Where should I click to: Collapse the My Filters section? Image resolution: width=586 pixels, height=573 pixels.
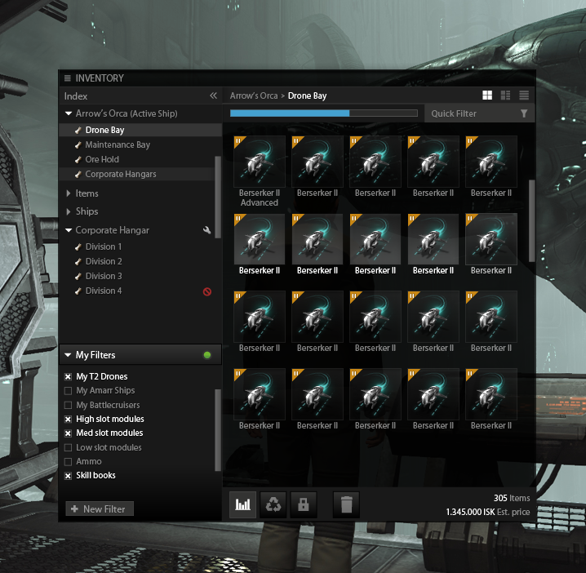68,355
